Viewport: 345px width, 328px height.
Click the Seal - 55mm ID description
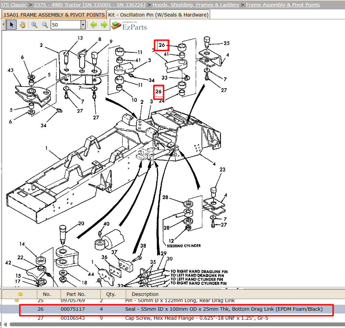tap(224, 309)
